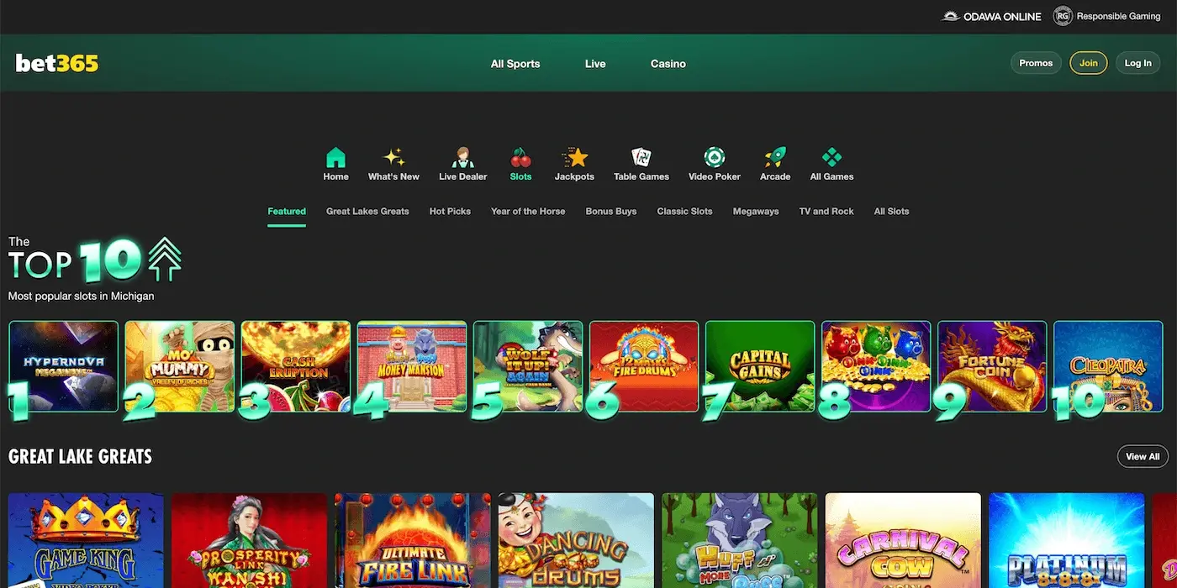Viewport: 1177px width, 588px height.
Task: Open the Oink Oink Oink slot
Action: coord(876,366)
